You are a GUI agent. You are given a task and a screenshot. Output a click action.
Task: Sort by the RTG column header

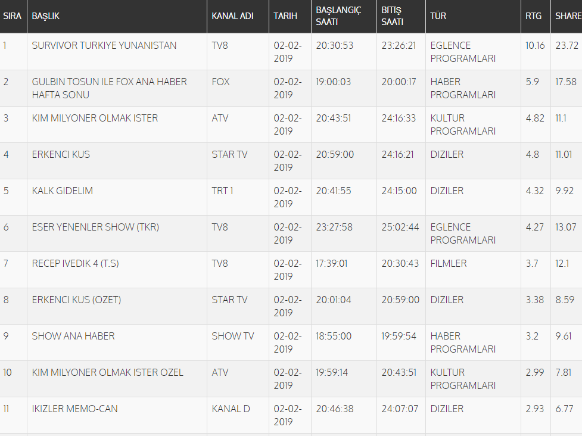click(534, 16)
